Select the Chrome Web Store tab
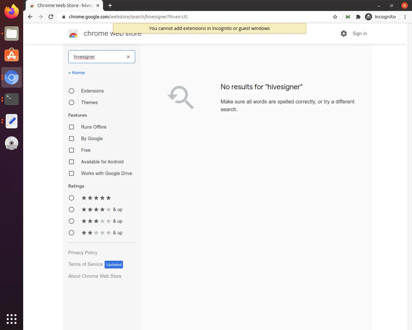 64,5
